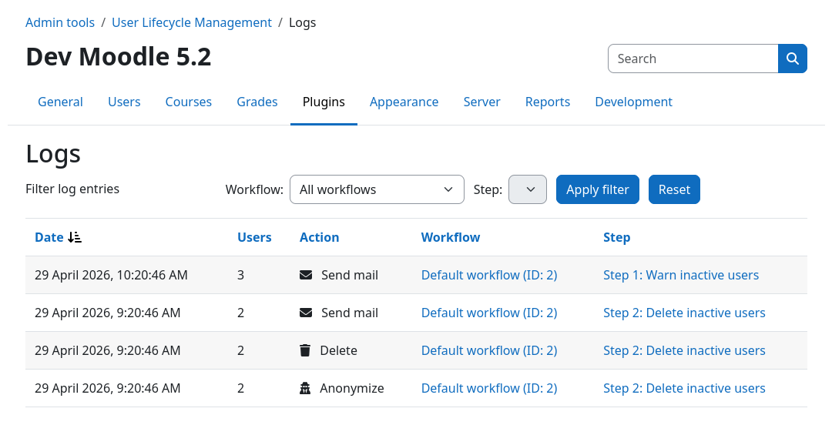The width and height of the screenshot is (832, 425).
Task: Open the Reports tab
Action: tap(548, 102)
